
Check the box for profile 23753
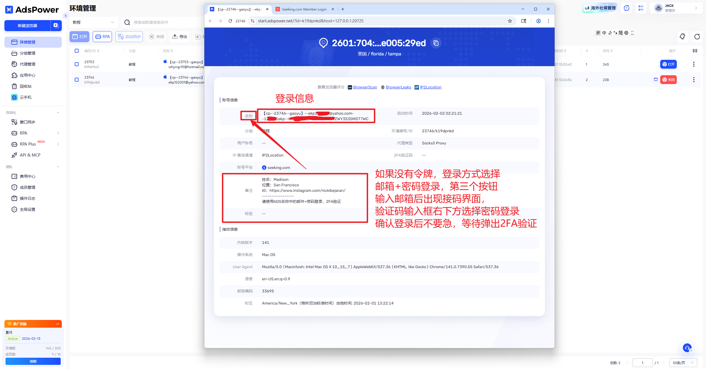tap(77, 64)
